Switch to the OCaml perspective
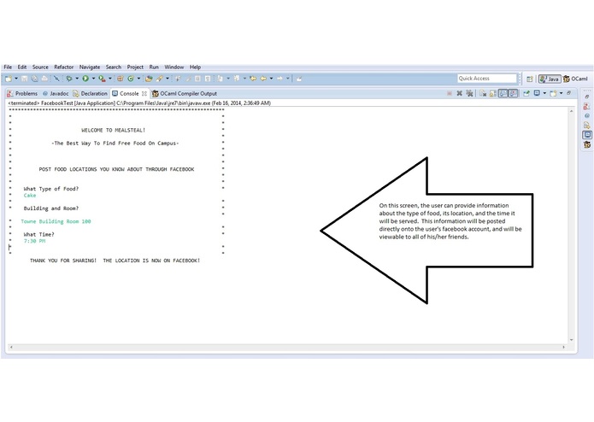Viewport: 594px width, 422px height. (575, 79)
